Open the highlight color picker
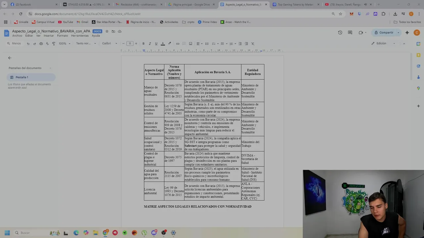The image size is (424, 238). [x=170, y=44]
